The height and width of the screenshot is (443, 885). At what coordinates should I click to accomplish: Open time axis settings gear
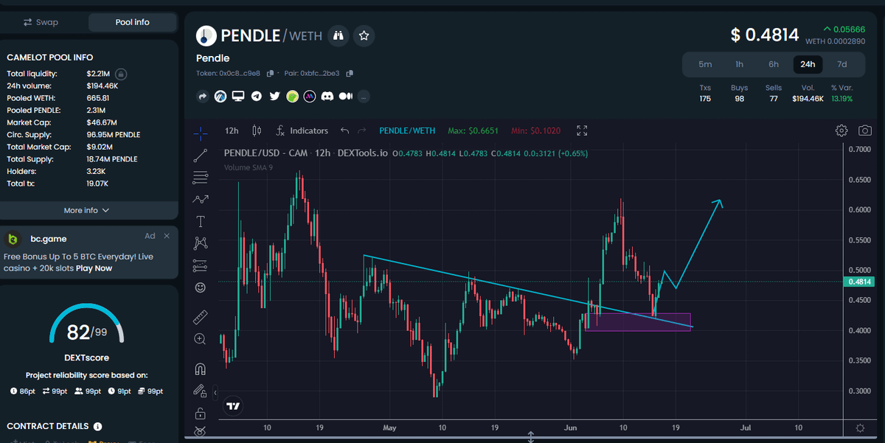(x=860, y=428)
